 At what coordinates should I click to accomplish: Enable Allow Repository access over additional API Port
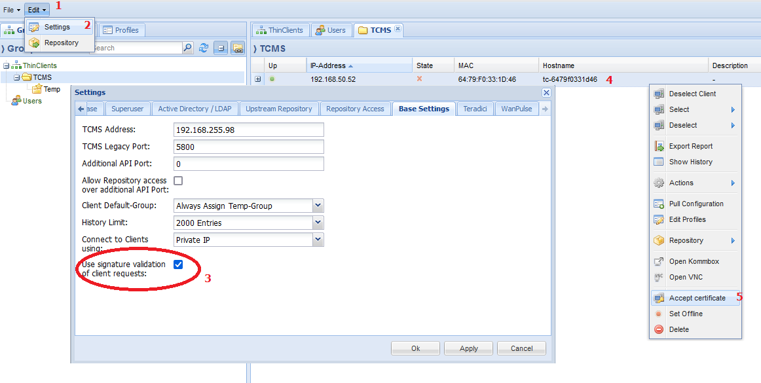click(x=178, y=181)
